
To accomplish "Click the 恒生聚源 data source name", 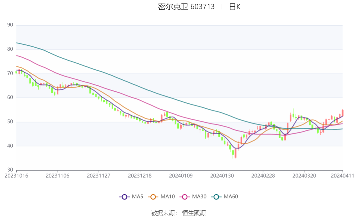I will click(194, 213).
